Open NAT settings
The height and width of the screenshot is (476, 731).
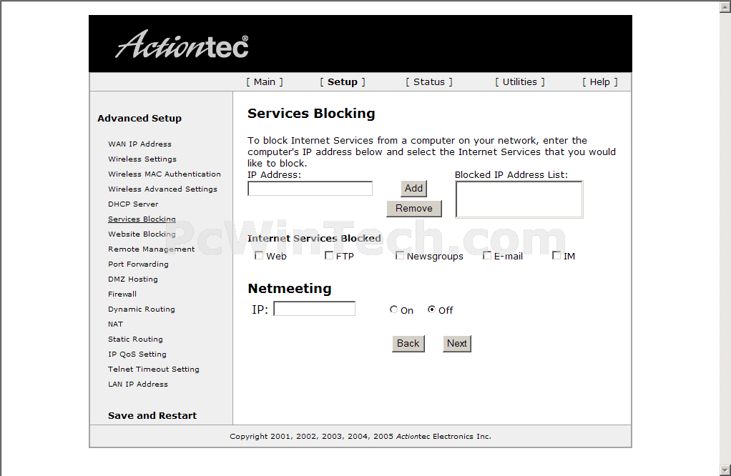coord(116,324)
